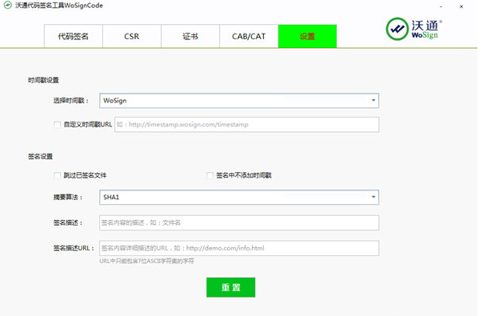Click the 签名设置 section heading

tap(40, 156)
